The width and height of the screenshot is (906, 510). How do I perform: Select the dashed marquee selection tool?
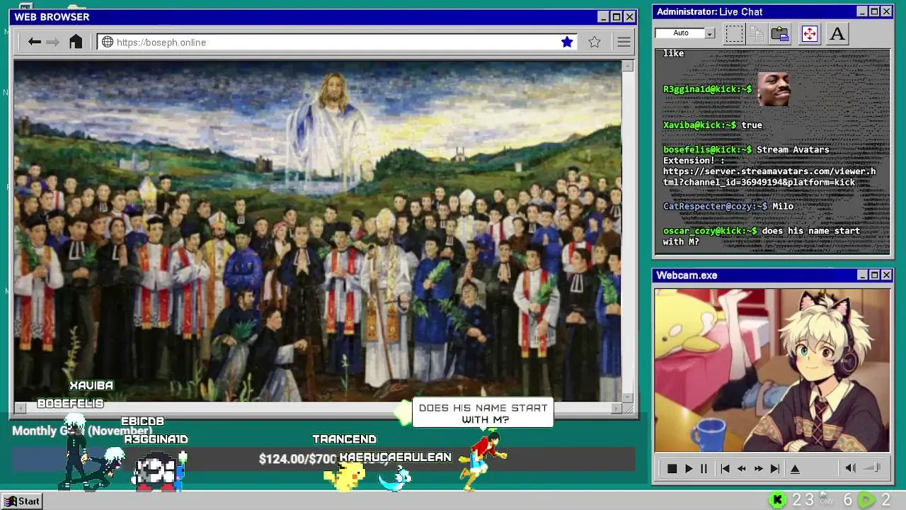tap(734, 33)
